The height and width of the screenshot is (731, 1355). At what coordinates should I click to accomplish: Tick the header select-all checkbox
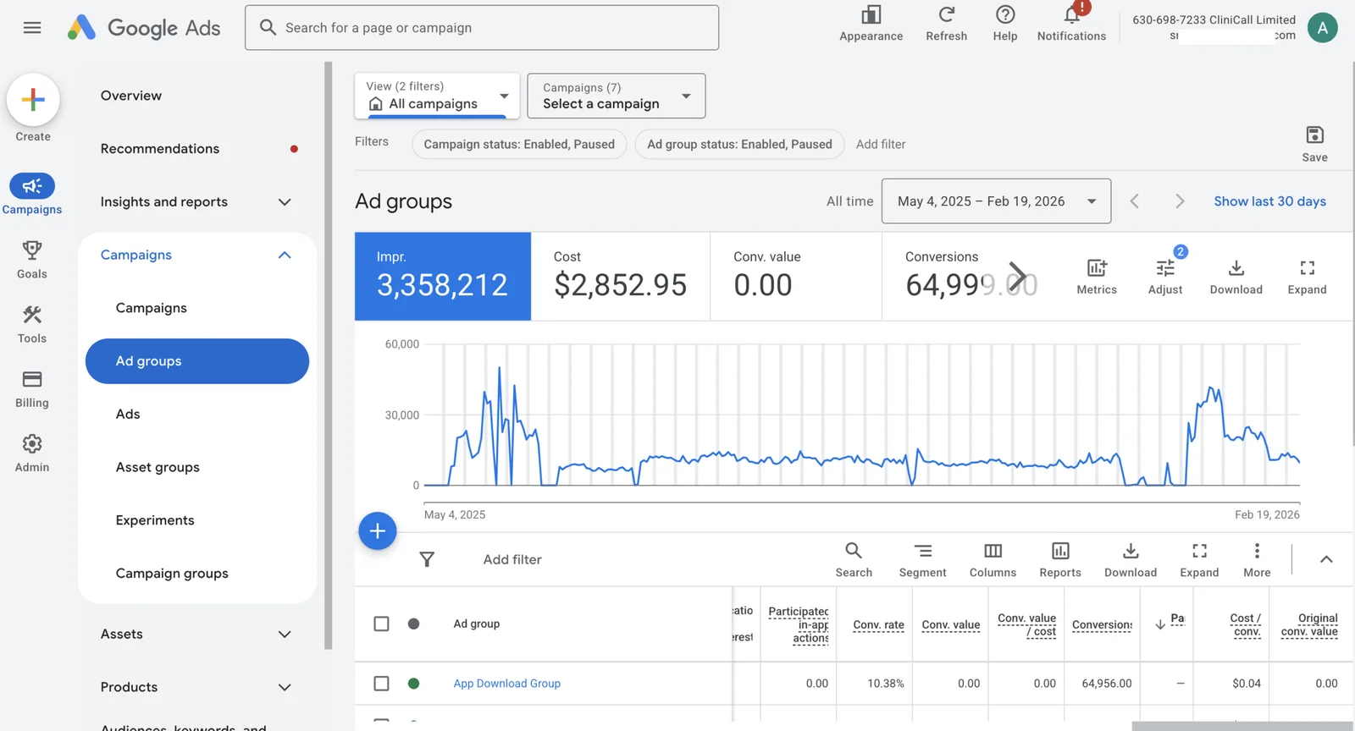point(382,624)
